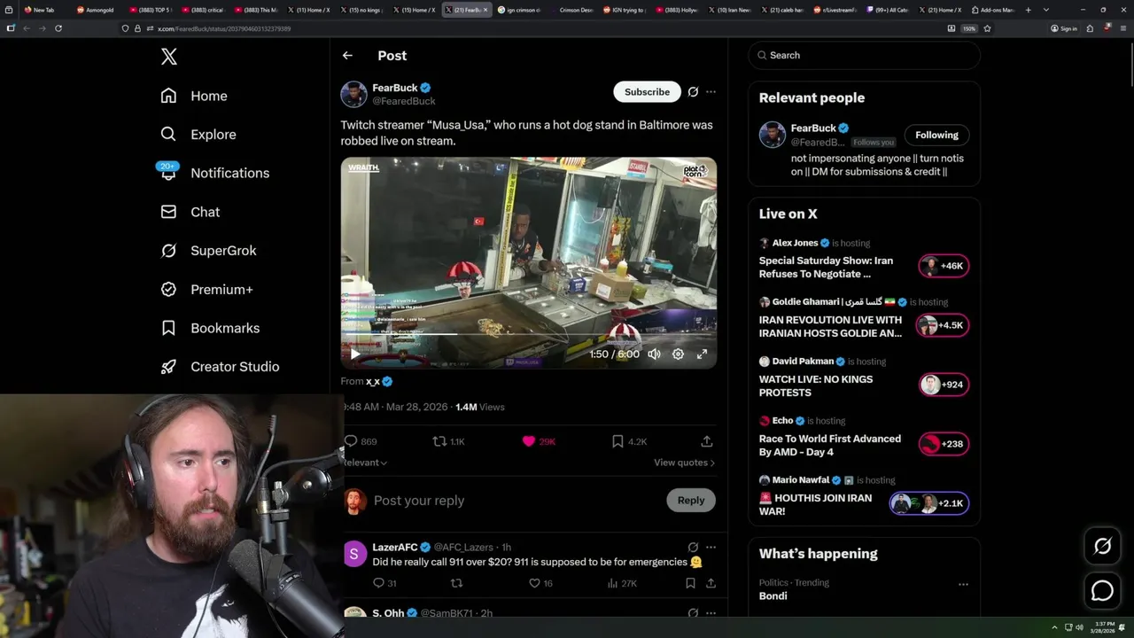Repost the post with 1.1K reposts

pyautogui.click(x=448, y=441)
